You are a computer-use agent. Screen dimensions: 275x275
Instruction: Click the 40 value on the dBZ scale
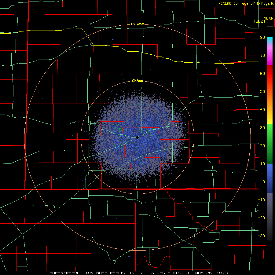tap(262, 110)
